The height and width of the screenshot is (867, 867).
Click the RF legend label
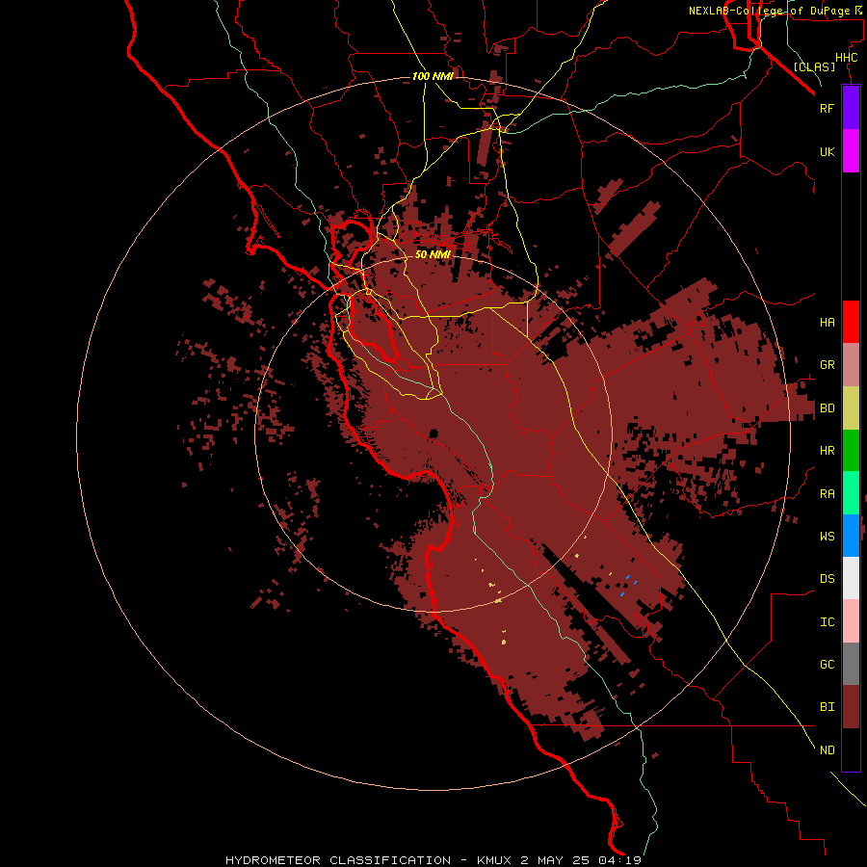click(x=827, y=108)
